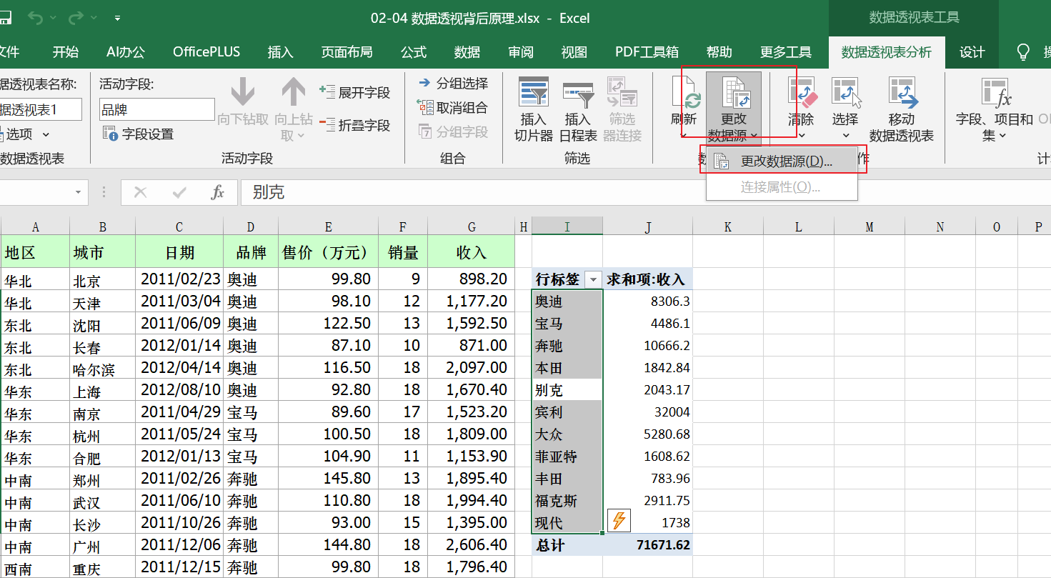Switch to the 开始 tab

[66, 51]
